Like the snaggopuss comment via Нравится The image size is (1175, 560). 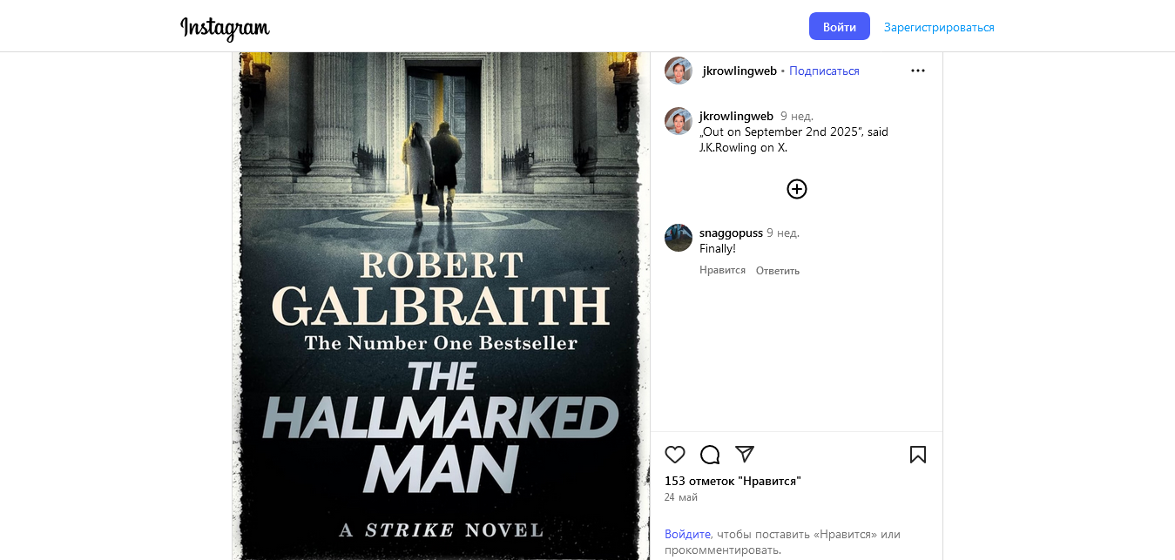pos(722,270)
